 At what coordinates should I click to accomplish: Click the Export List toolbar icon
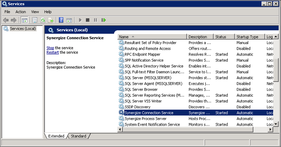tap(51, 20)
